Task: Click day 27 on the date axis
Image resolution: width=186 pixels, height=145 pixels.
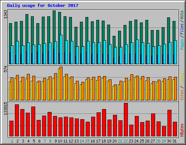Action: [153, 141]
